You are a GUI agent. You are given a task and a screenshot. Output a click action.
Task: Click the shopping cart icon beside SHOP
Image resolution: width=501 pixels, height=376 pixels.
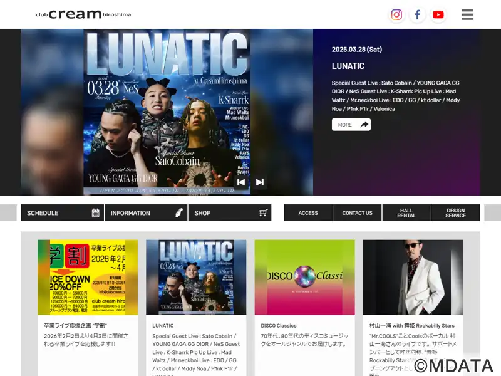(x=263, y=213)
